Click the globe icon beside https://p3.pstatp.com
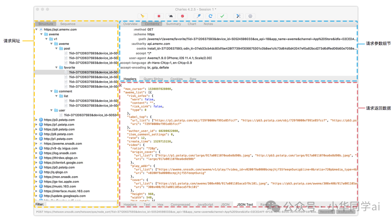This screenshot has width=392, height=222. click(41, 120)
